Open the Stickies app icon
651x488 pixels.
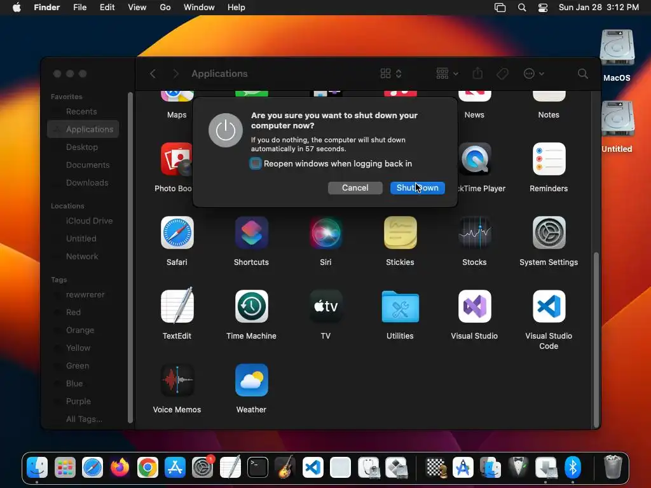click(401, 233)
